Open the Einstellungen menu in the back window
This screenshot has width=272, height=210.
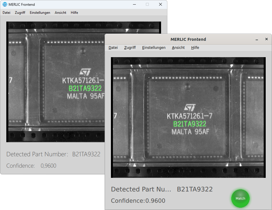40,13
